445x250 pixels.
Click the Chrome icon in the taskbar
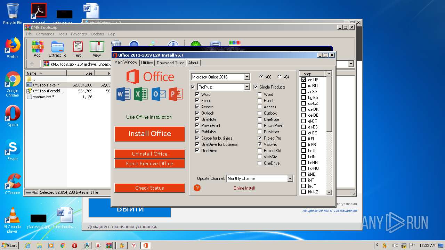pos(63,245)
